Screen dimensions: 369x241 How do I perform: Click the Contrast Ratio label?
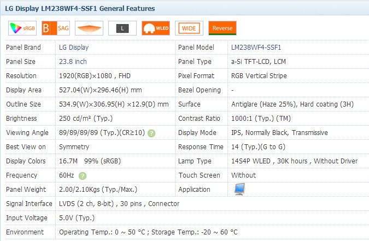[x=199, y=119]
